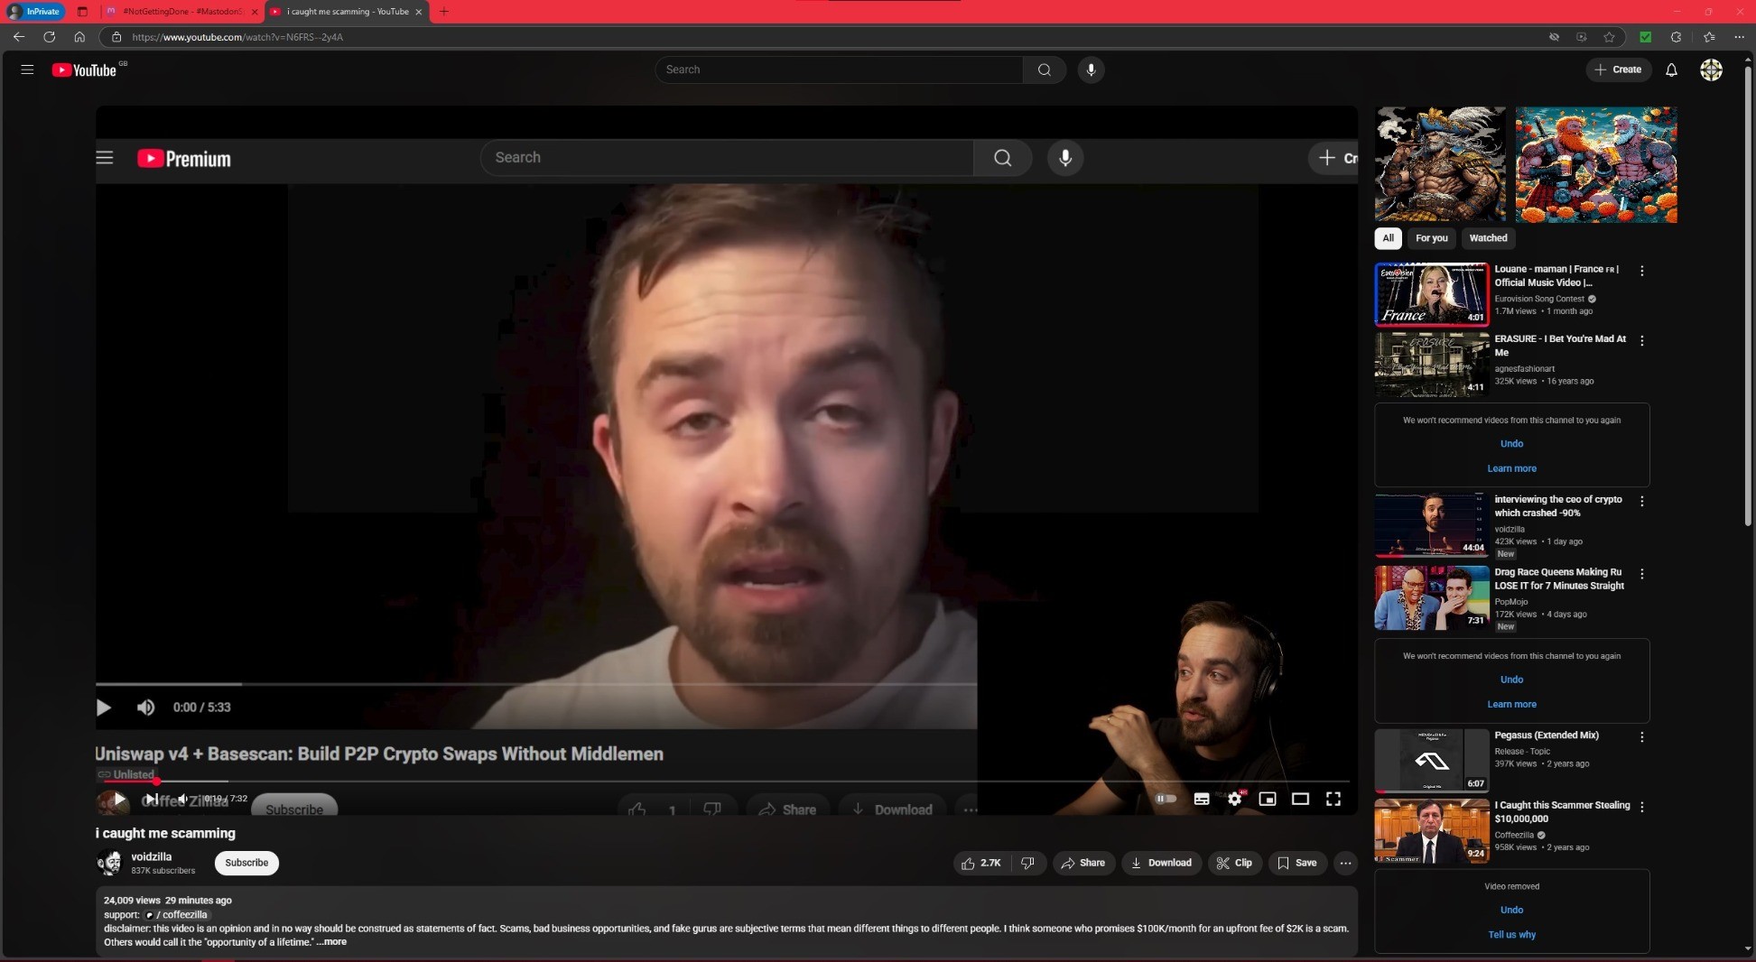Mute the video player volume
This screenshot has height=962, width=1756.
coord(182,799)
